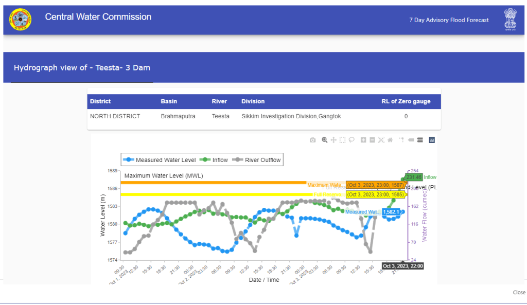Click the Zoom Out minus icon
This screenshot has height=305, width=527.
point(372,140)
